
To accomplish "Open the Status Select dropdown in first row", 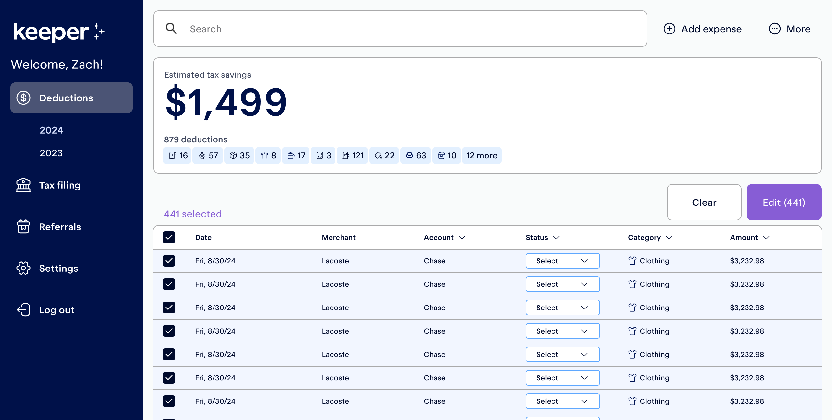I will click(x=563, y=261).
